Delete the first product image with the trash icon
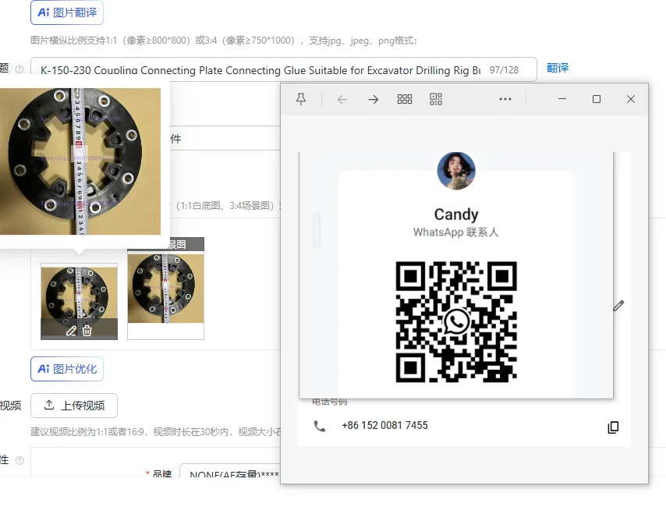The height and width of the screenshot is (528, 666). click(x=87, y=331)
